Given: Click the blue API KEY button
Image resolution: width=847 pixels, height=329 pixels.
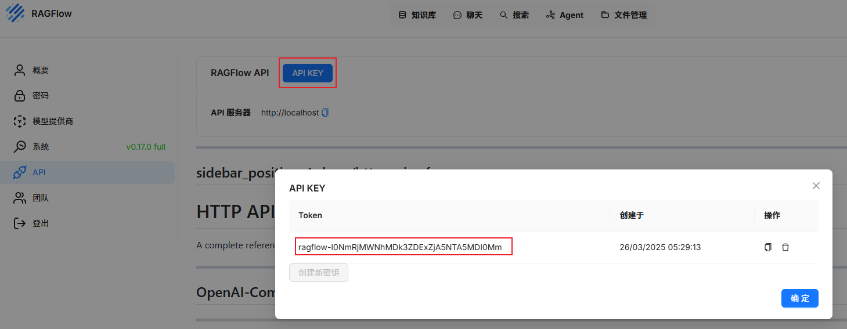Looking at the screenshot, I should click(x=308, y=73).
